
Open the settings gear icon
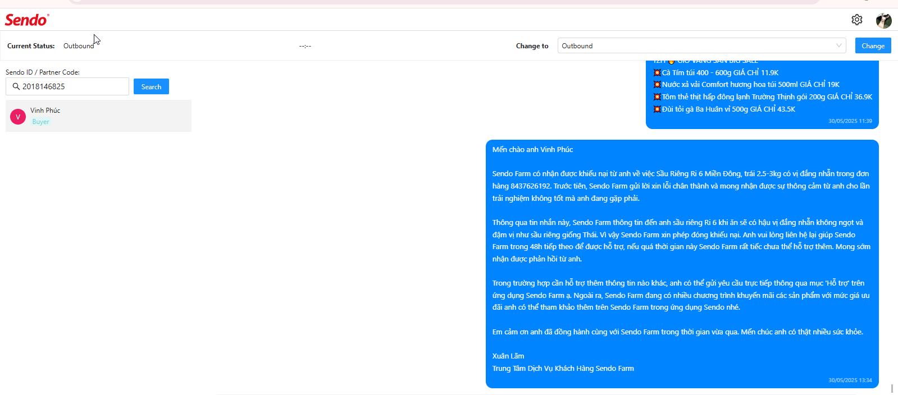[856, 20]
